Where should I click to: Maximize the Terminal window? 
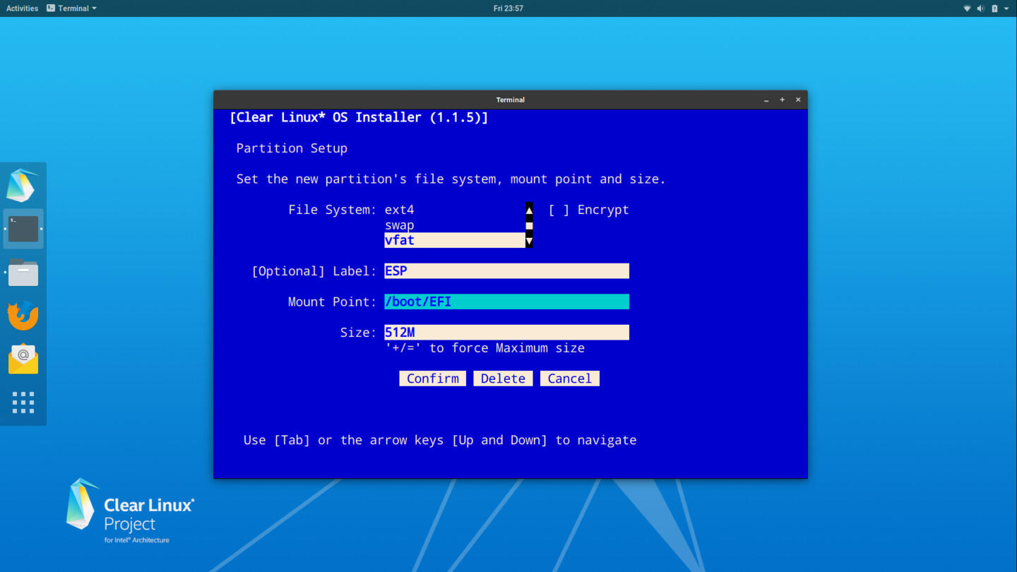782,100
